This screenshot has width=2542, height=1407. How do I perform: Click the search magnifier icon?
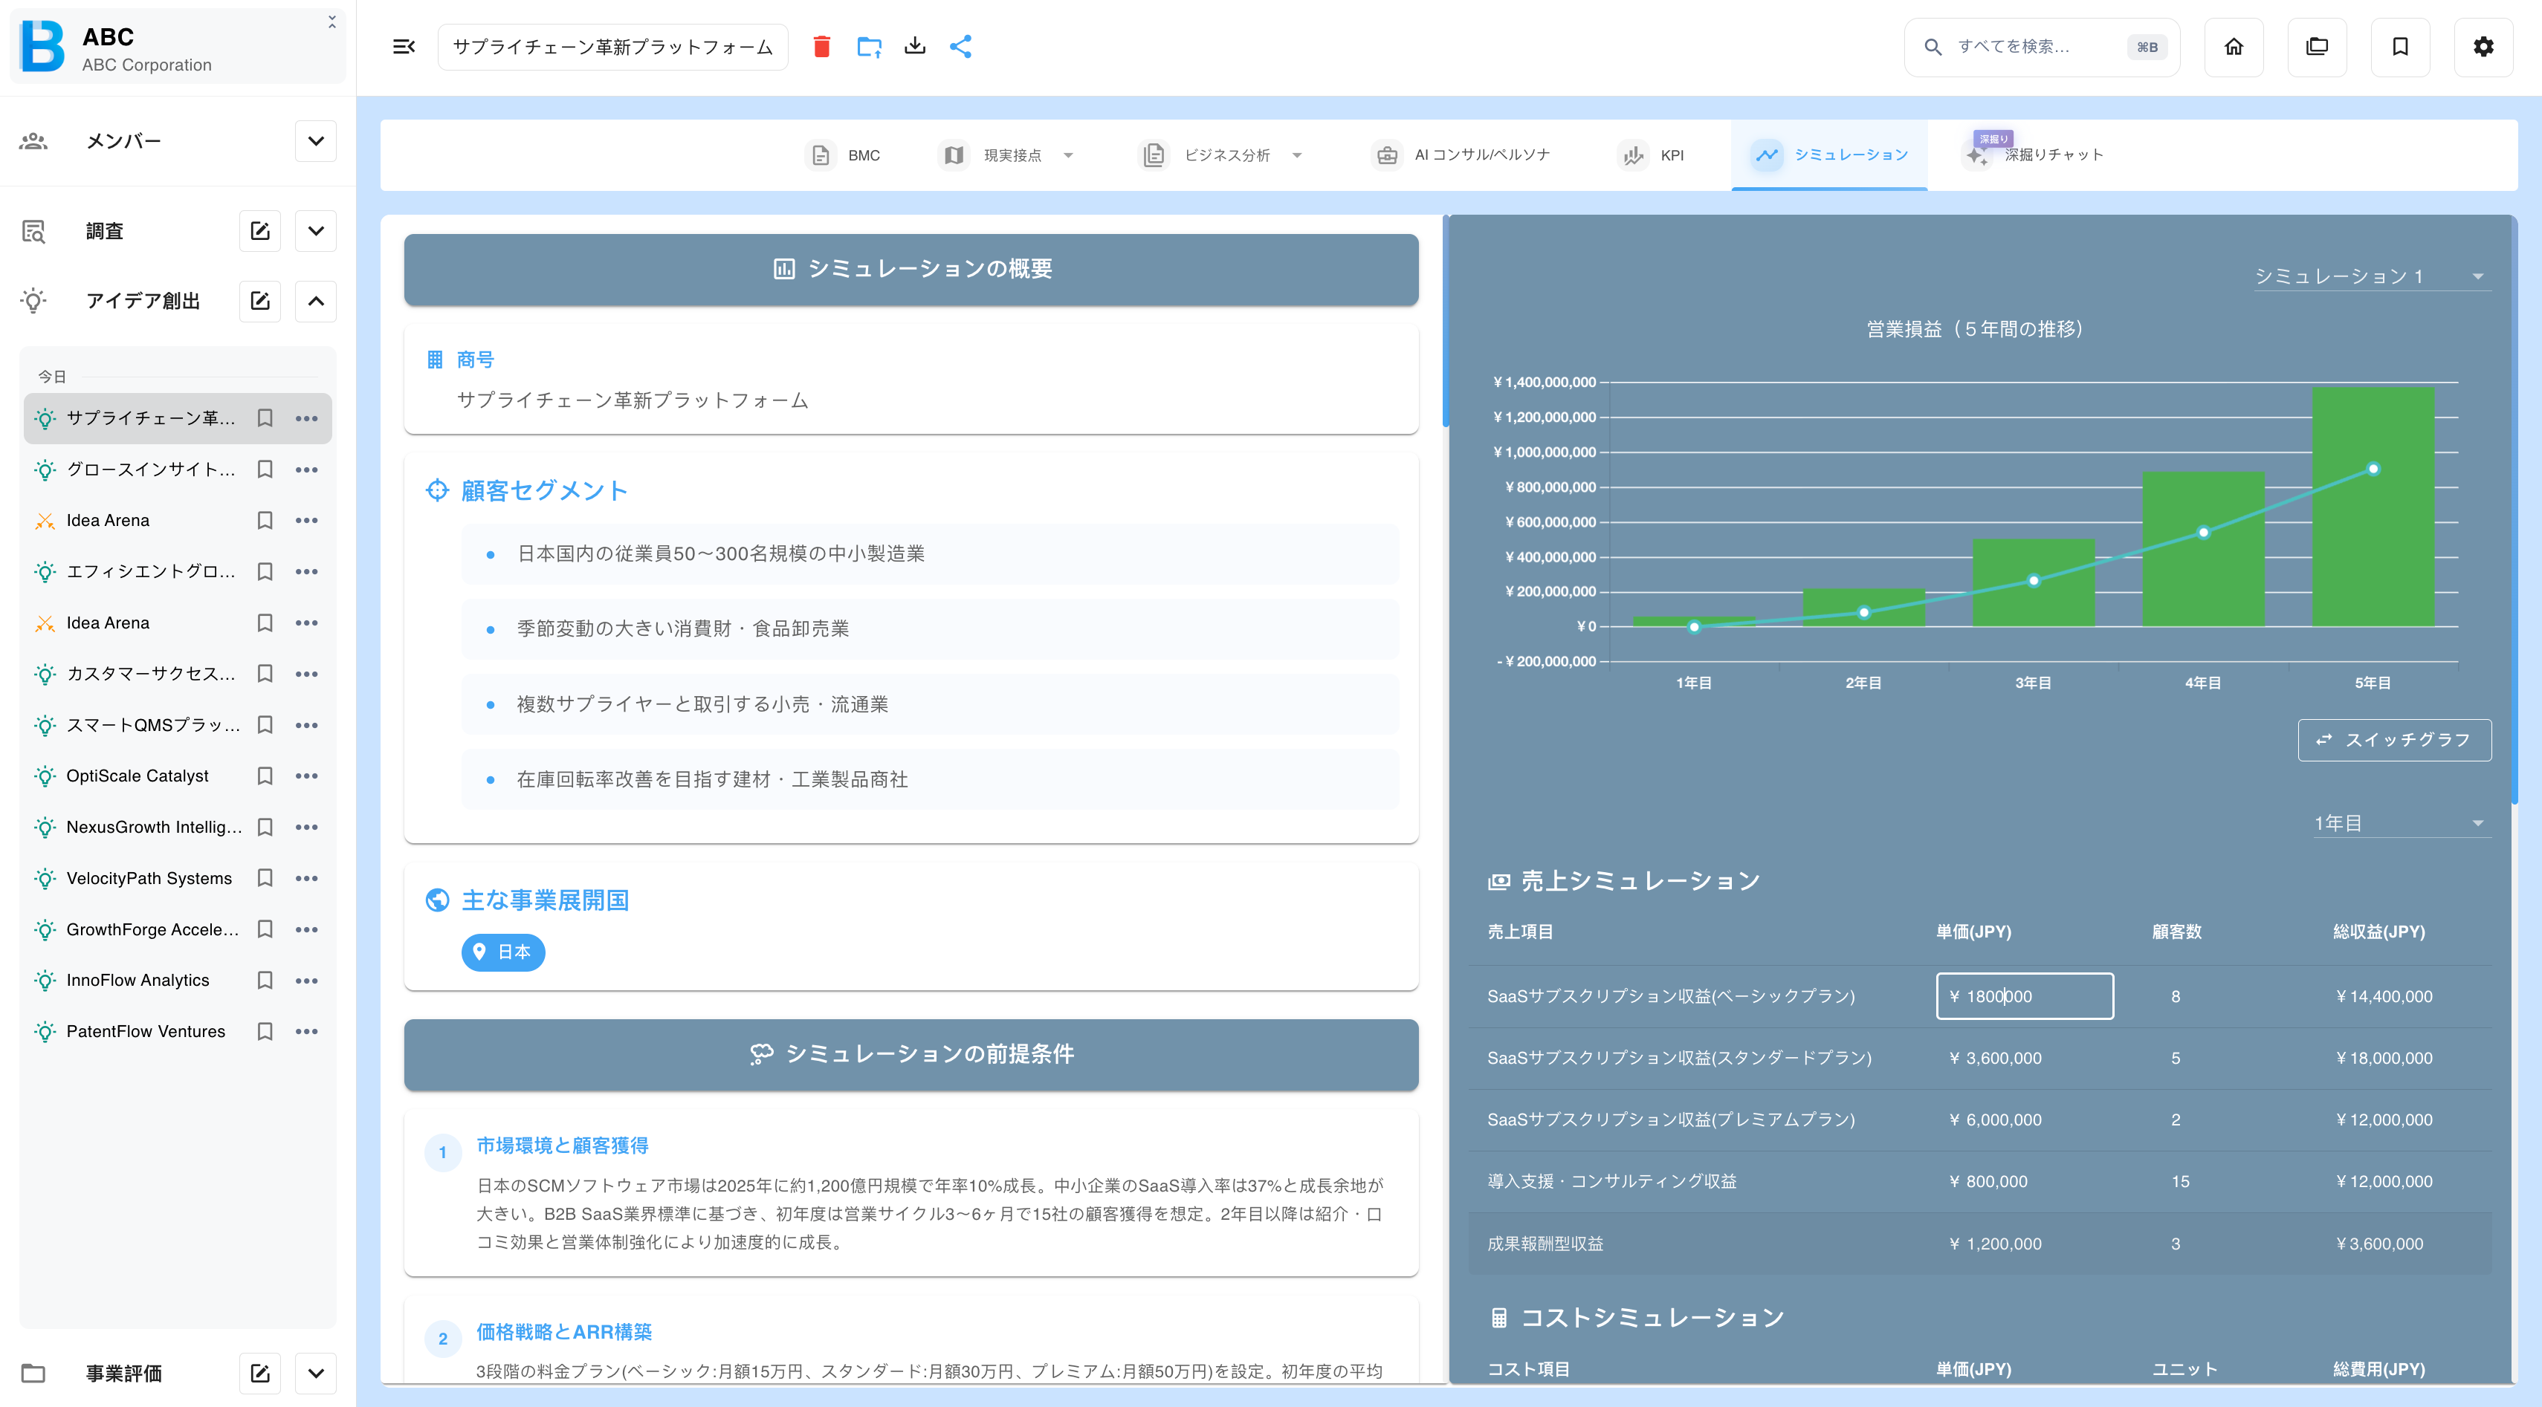[x=1933, y=46]
